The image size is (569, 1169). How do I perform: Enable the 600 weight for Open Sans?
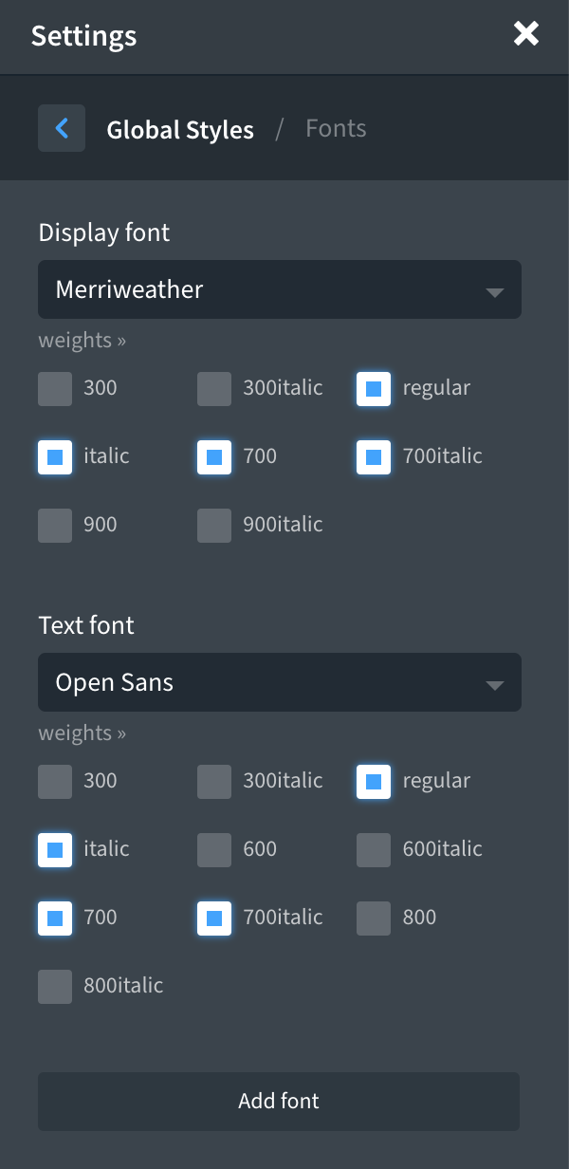(x=213, y=849)
